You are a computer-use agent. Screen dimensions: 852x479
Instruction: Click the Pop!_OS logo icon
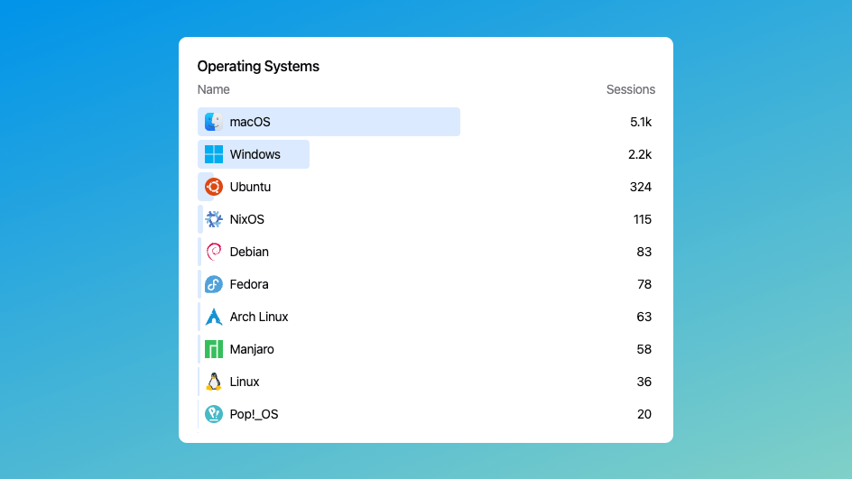point(214,414)
